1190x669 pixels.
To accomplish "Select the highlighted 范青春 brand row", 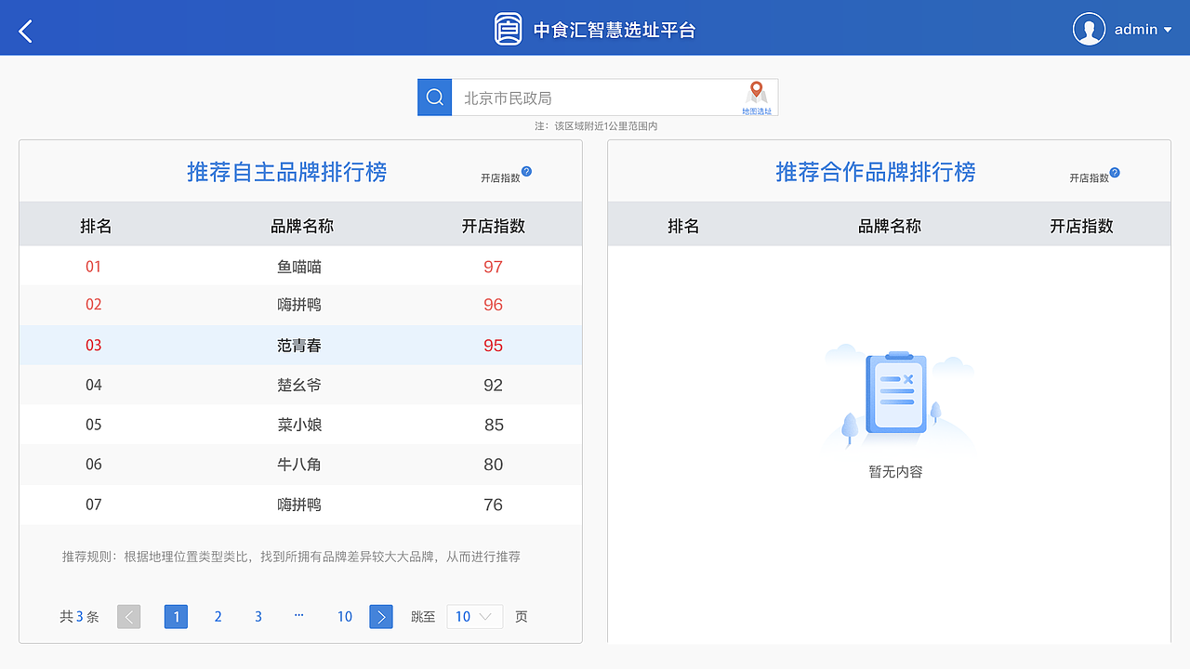I will coord(299,345).
